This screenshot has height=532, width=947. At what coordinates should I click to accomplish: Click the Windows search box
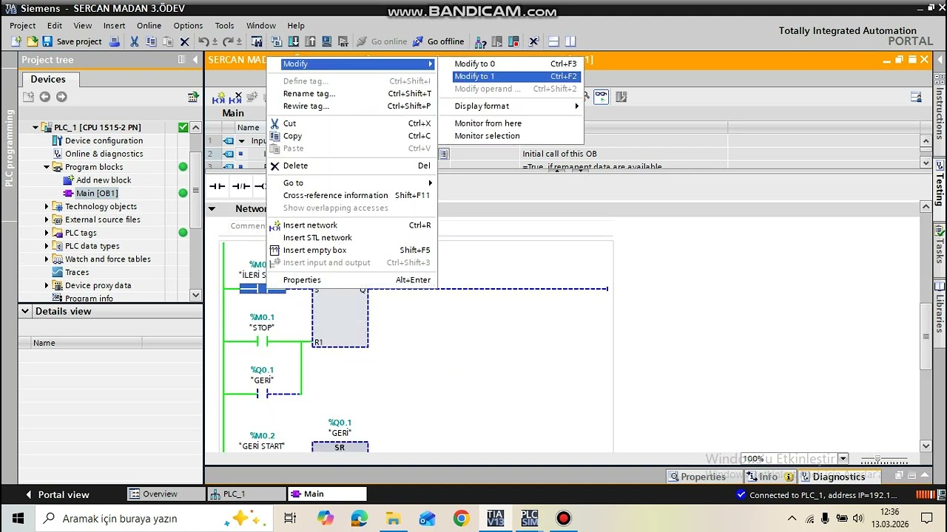[154, 518]
